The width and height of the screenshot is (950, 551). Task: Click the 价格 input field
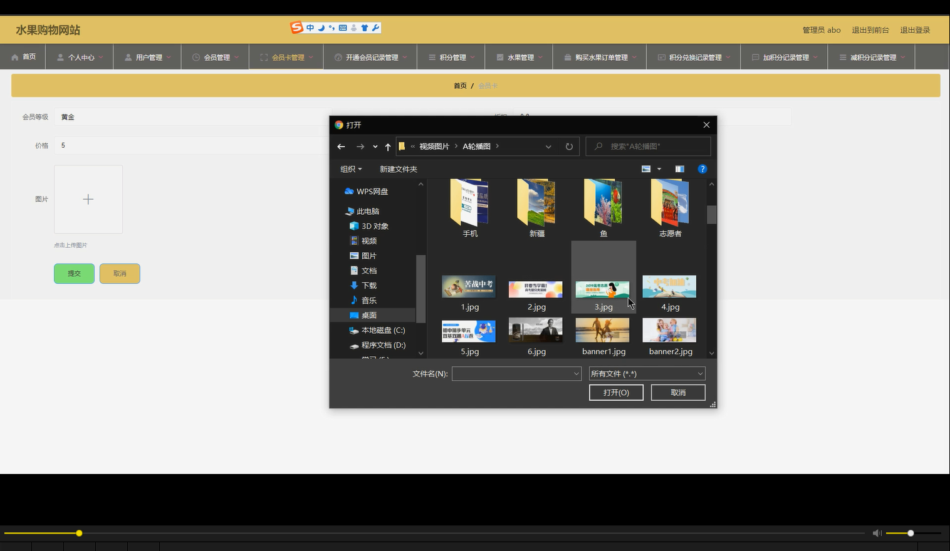pos(191,145)
